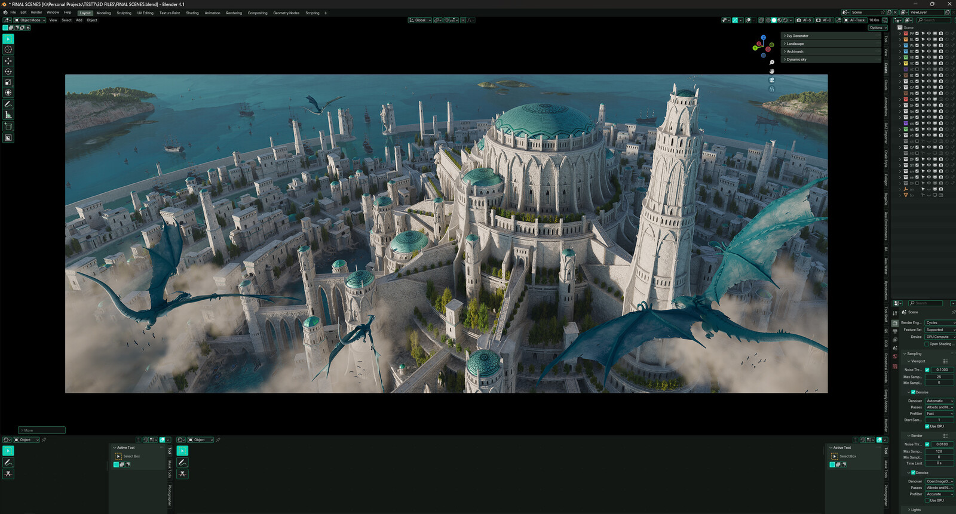956x514 pixels.
Task: Open the Render properties tab icon
Action: coord(895,323)
